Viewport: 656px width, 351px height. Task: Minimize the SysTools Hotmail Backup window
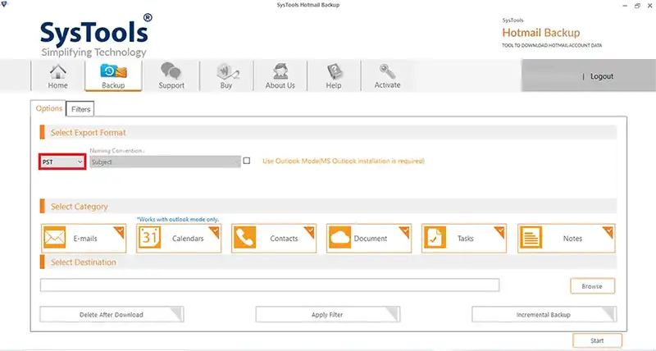[625, 6]
